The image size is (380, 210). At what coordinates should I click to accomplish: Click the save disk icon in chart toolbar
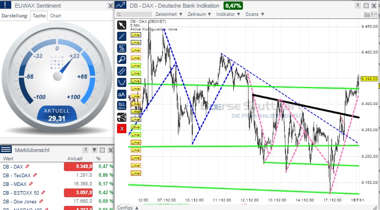pyautogui.click(x=374, y=15)
